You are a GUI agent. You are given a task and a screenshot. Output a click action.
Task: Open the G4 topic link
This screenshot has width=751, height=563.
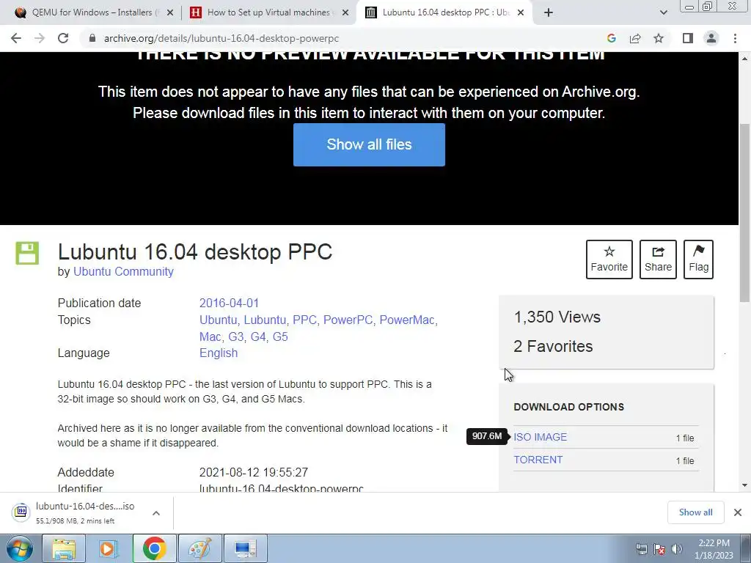tap(257, 336)
